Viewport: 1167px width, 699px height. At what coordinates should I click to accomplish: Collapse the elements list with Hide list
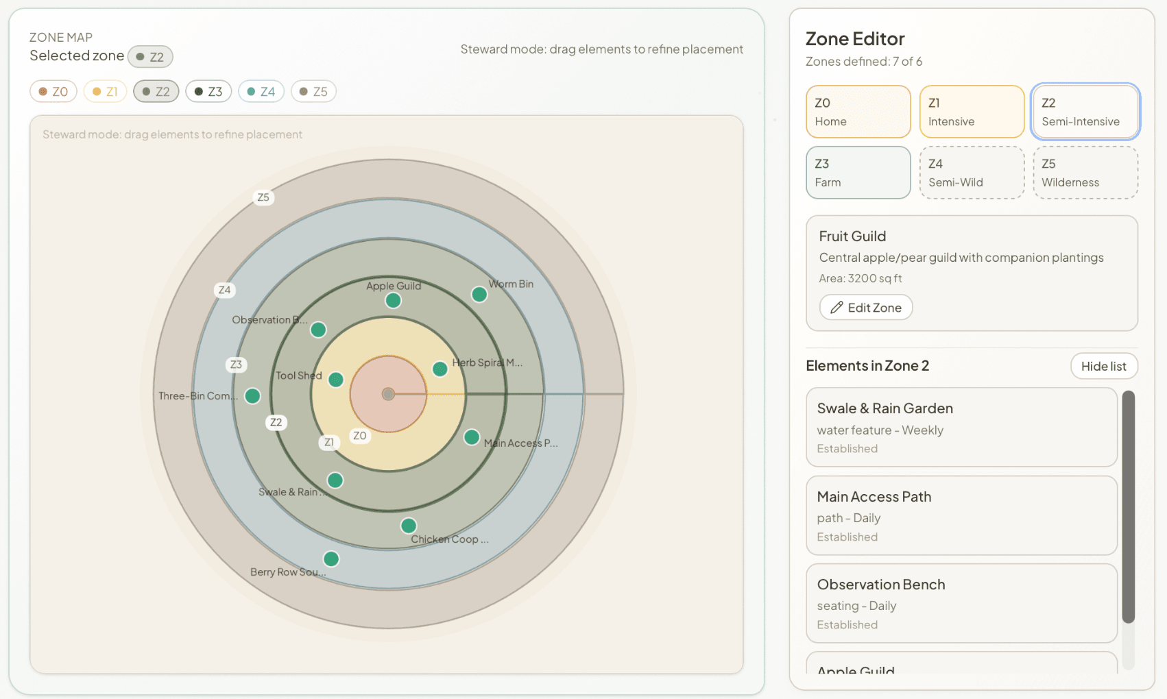point(1104,366)
